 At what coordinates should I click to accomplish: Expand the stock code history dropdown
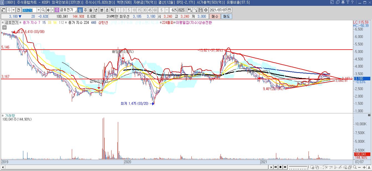[x=39, y=10]
